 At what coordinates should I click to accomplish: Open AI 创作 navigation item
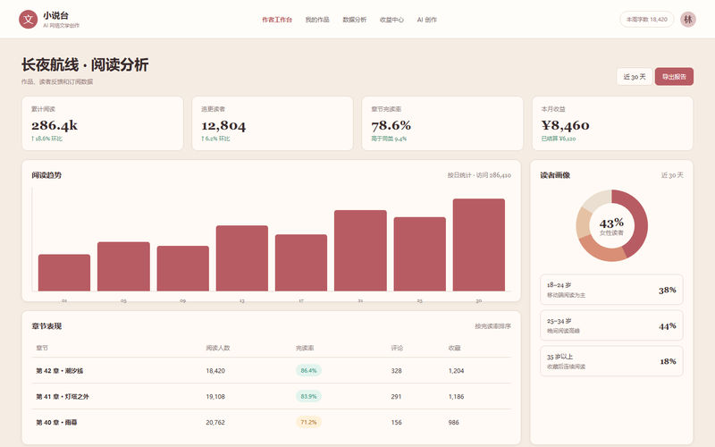coord(427,20)
